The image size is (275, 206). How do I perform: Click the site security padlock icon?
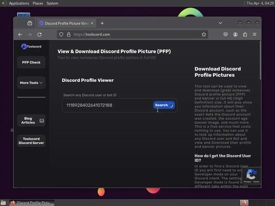coord(69,34)
